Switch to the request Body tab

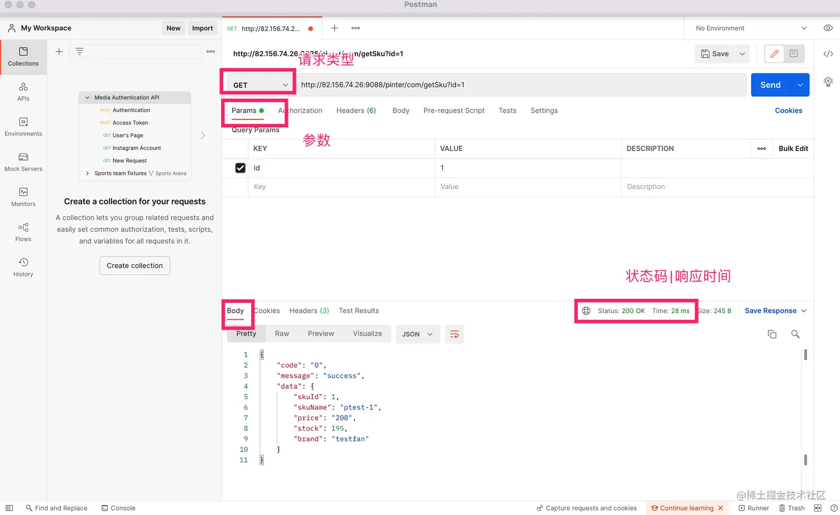[x=401, y=111]
